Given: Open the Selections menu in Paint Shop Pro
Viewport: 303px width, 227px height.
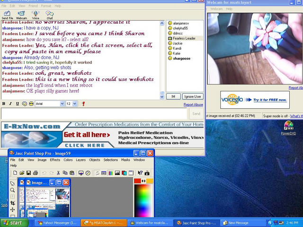Looking at the screenshot, I should [x=110, y=160].
